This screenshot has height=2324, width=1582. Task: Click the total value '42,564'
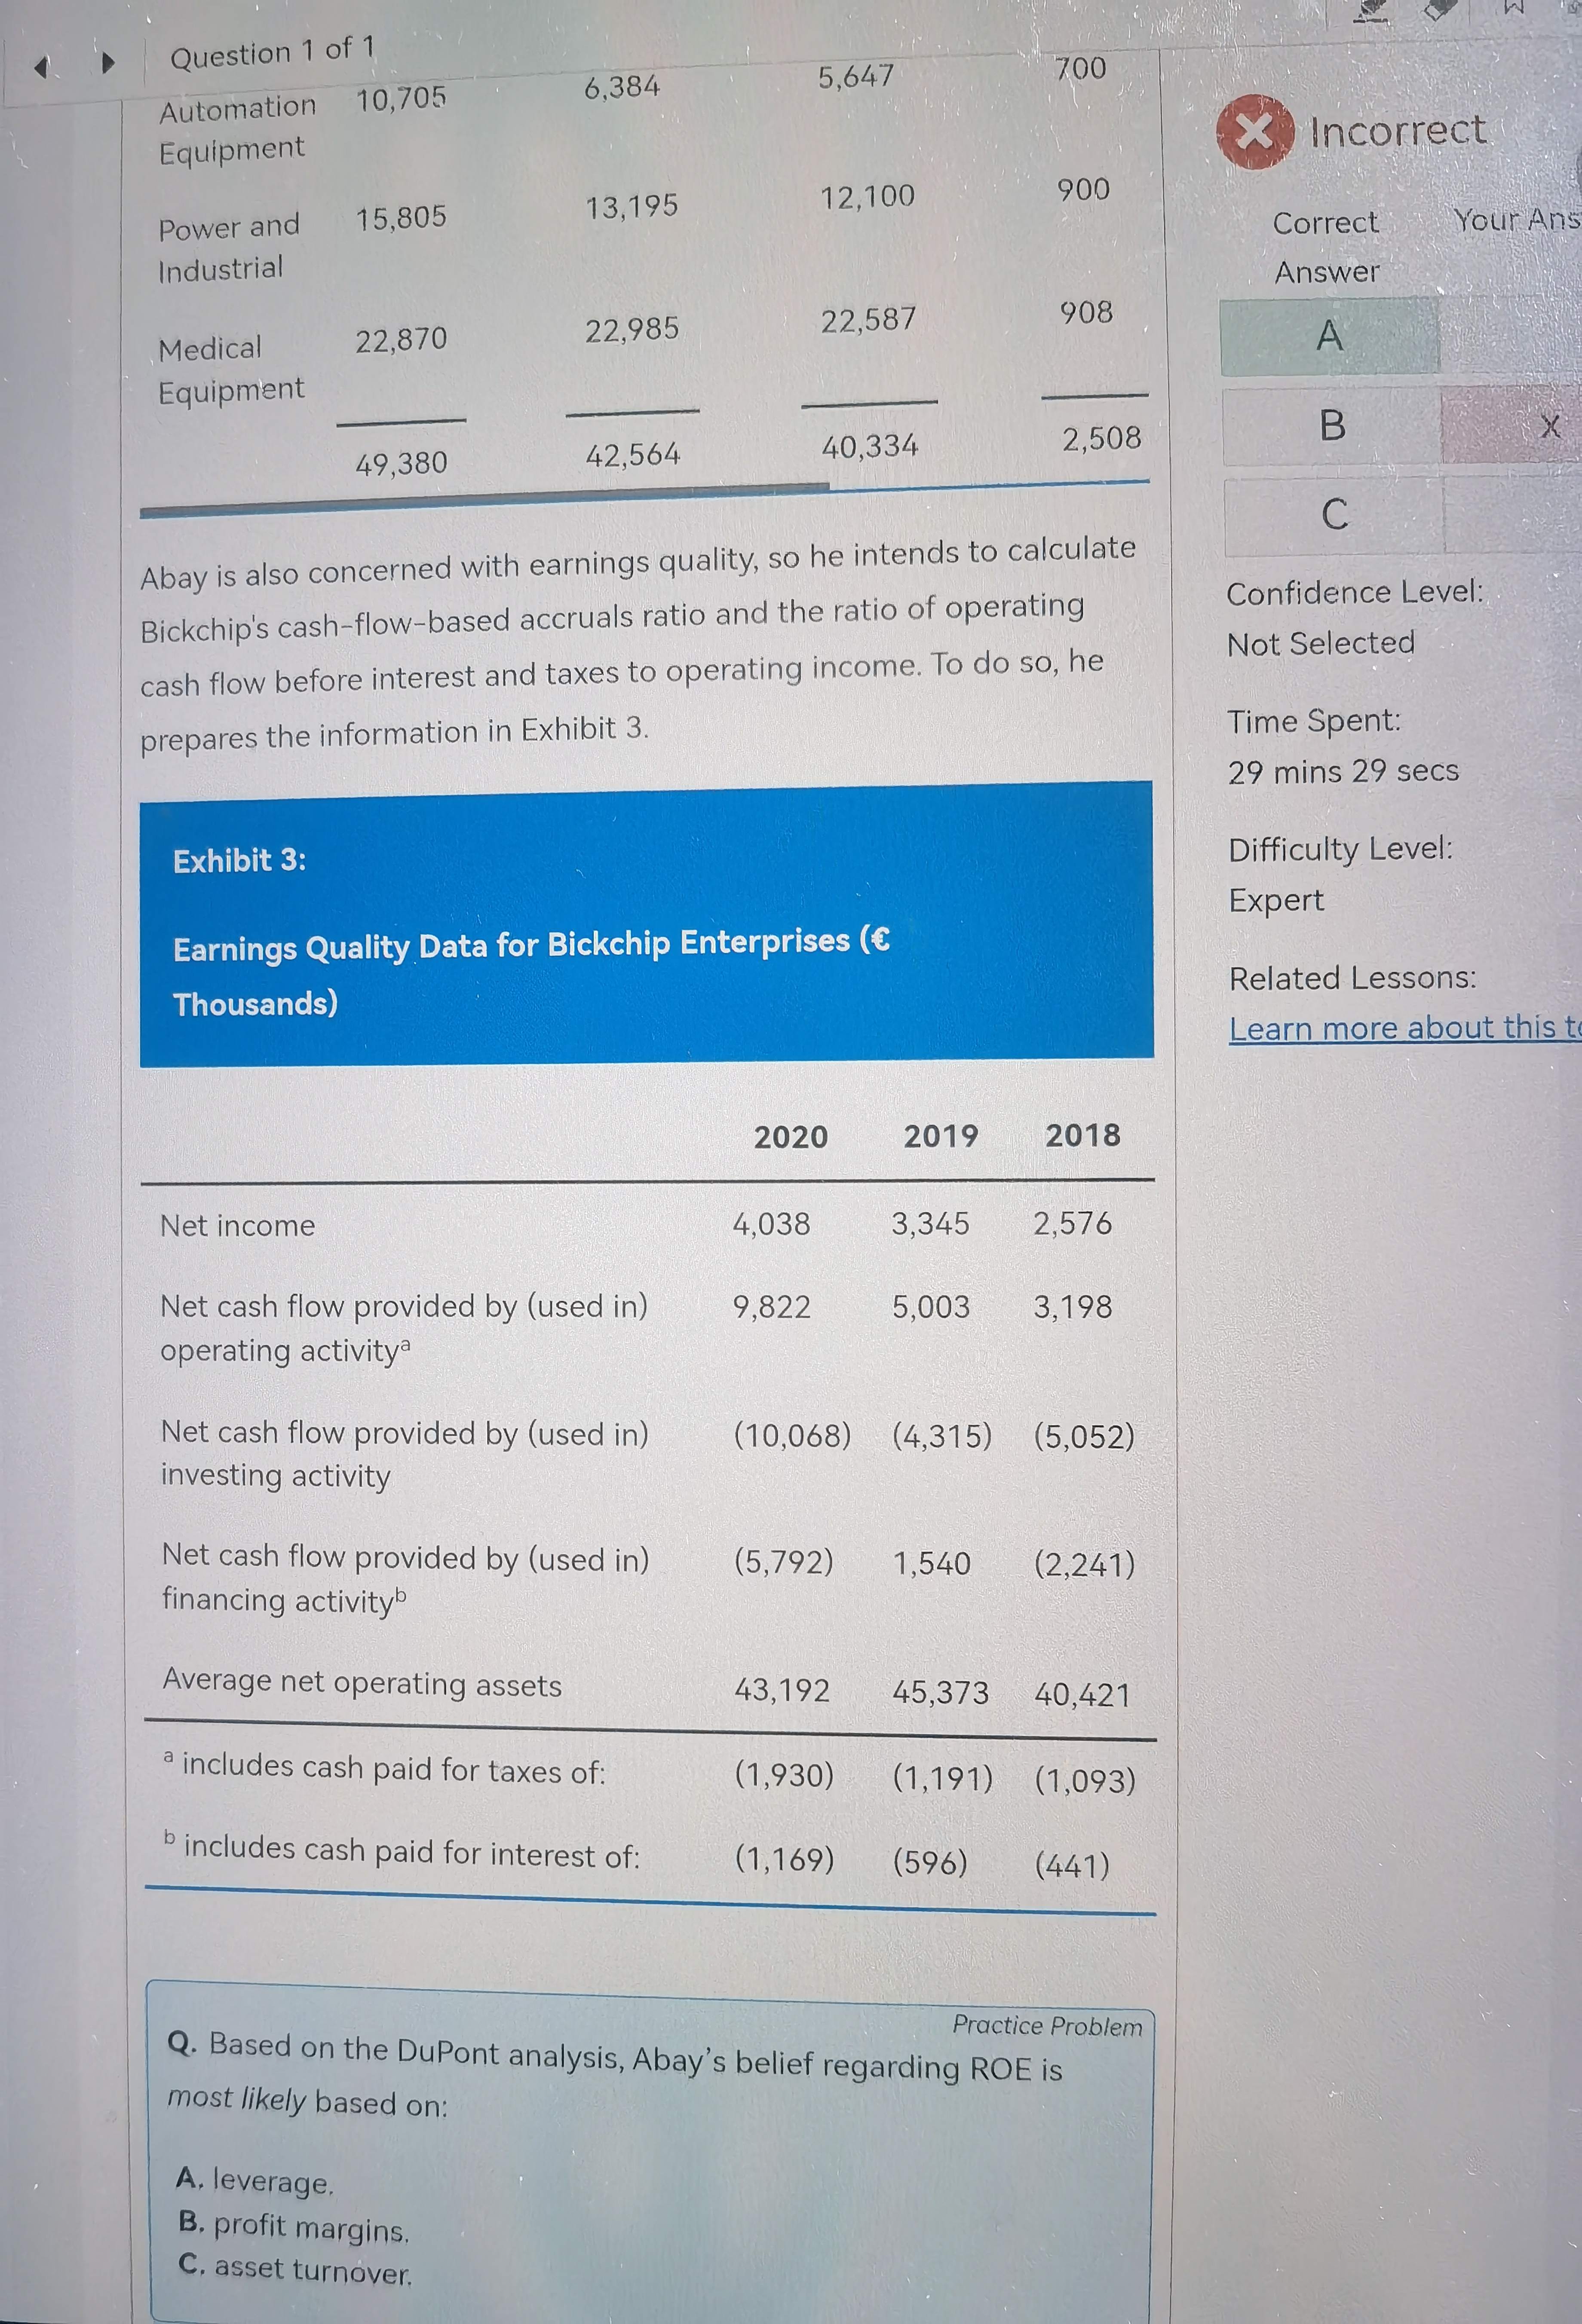pos(632,455)
